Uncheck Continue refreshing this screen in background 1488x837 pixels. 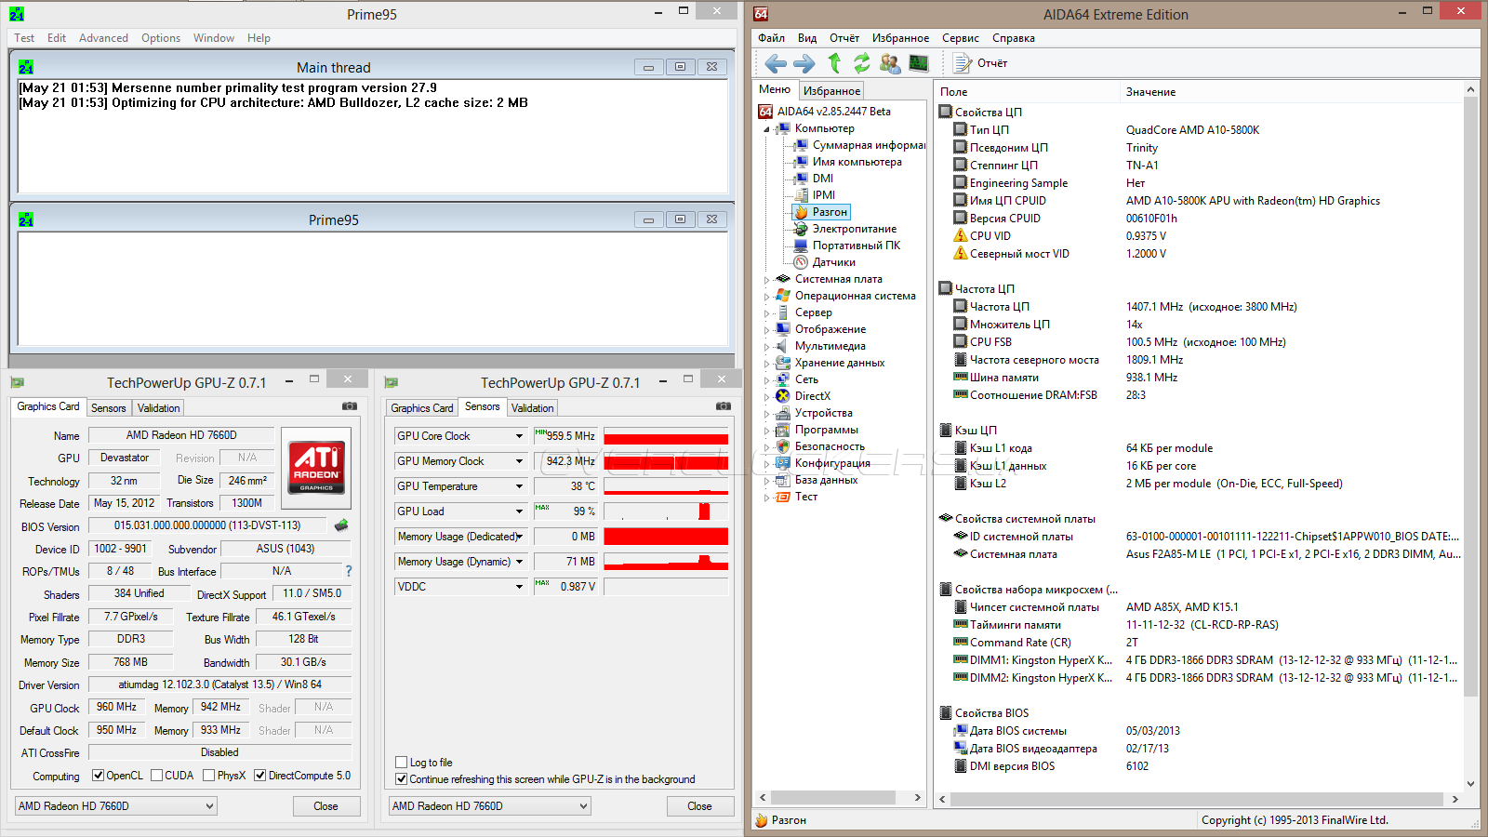402,779
